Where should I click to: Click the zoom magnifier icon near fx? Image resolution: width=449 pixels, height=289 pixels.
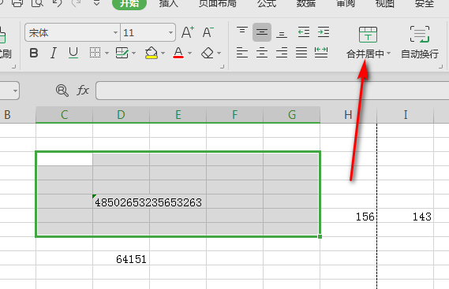pos(62,91)
